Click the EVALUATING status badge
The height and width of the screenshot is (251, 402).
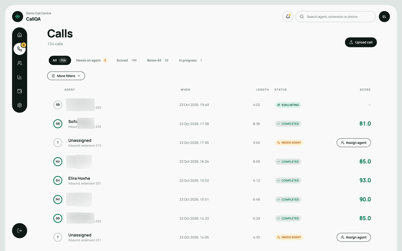(288, 105)
